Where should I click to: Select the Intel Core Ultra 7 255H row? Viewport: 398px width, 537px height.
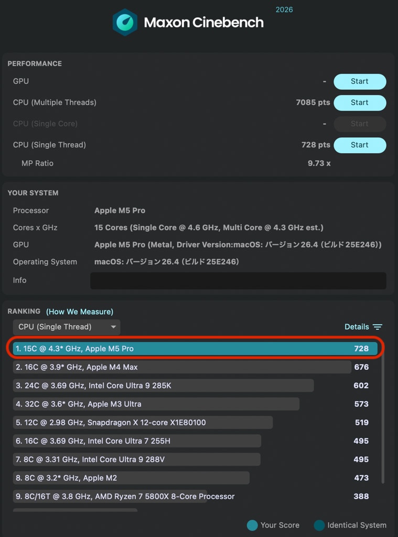point(137,441)
